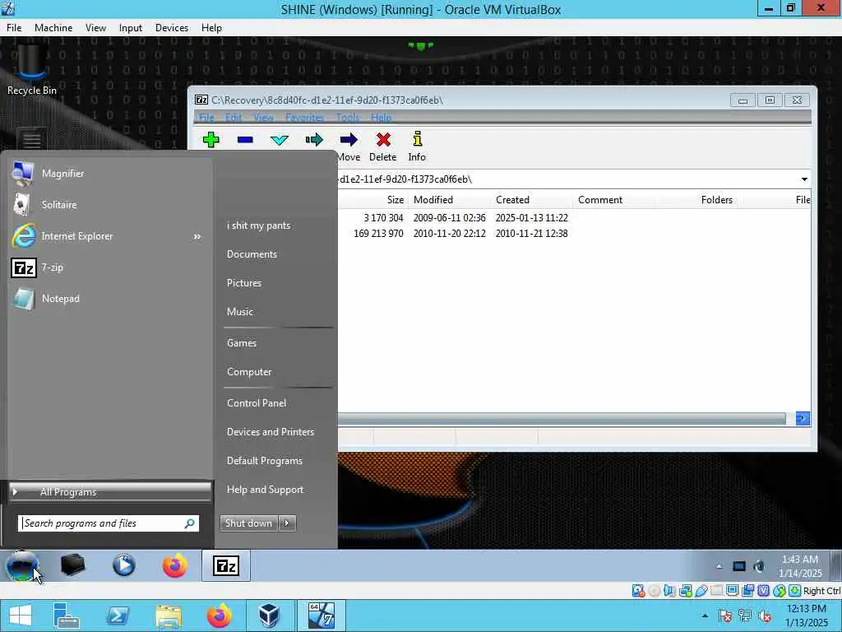Open 7-Zip File menu

pyautogui.click(x=206, y=117)
